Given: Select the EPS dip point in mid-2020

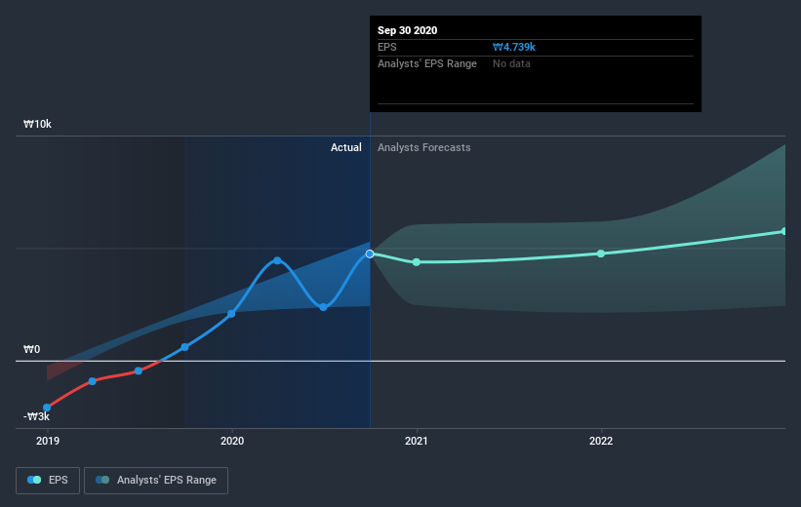Looking at the screenshot, I should tap(323, 307).
